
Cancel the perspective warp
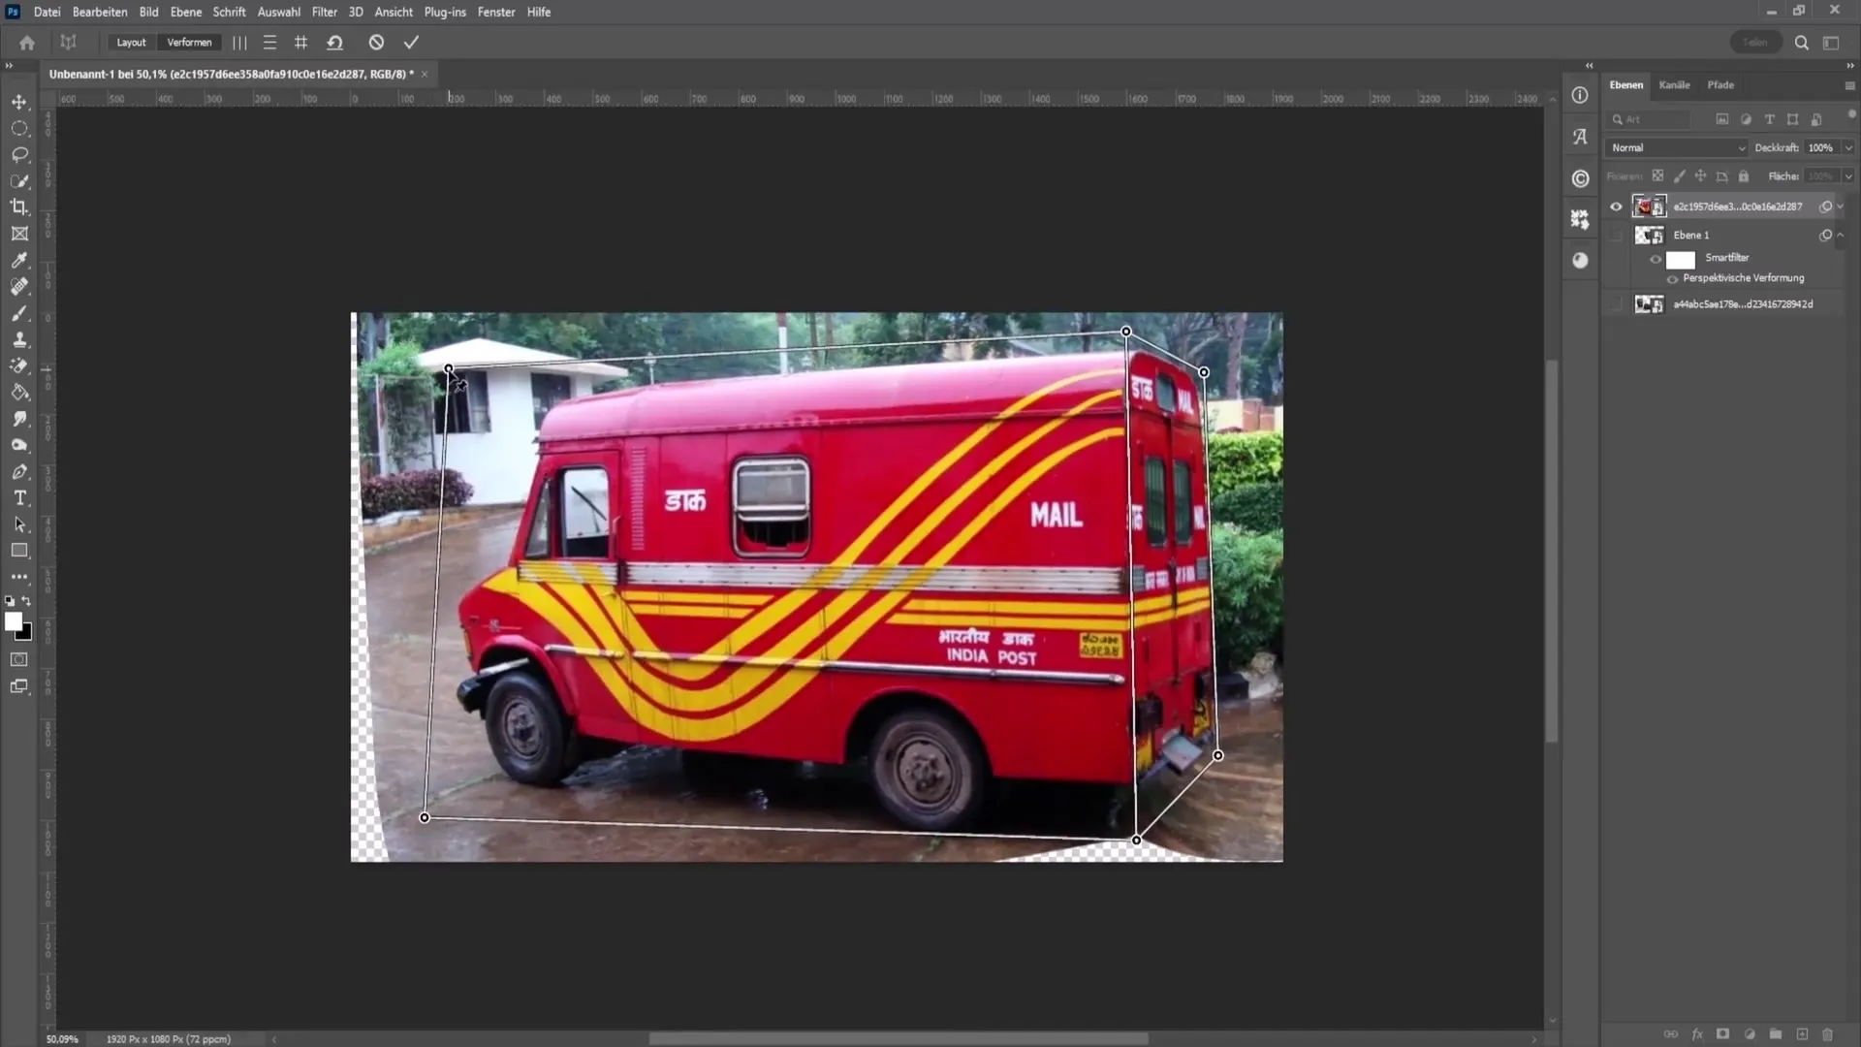[376, 43]
